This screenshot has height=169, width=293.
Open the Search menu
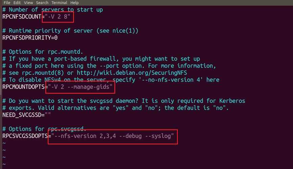point(42,2)
